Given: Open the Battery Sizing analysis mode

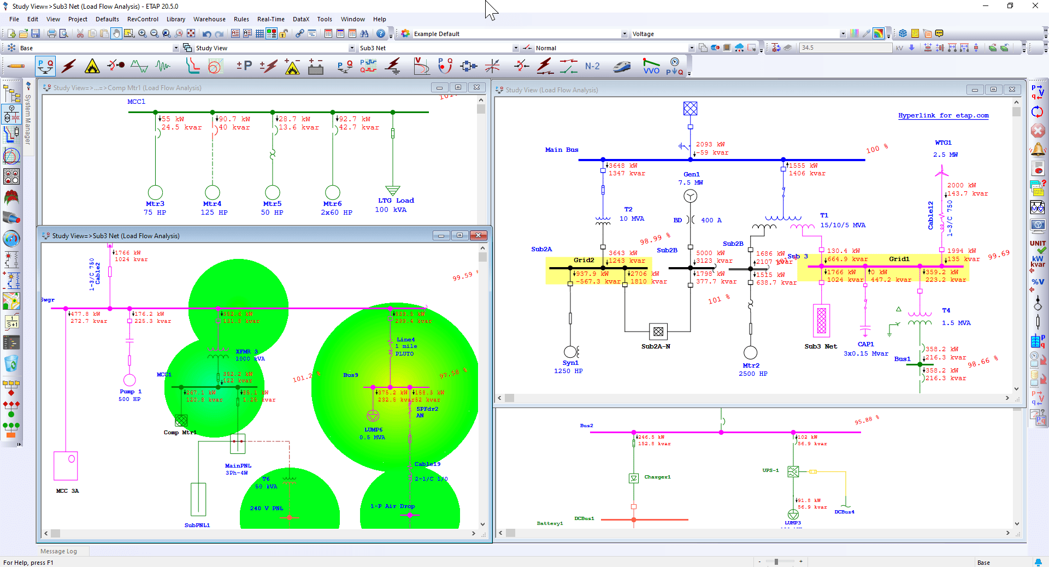Looking at the screenshot, I should point(316,67).
